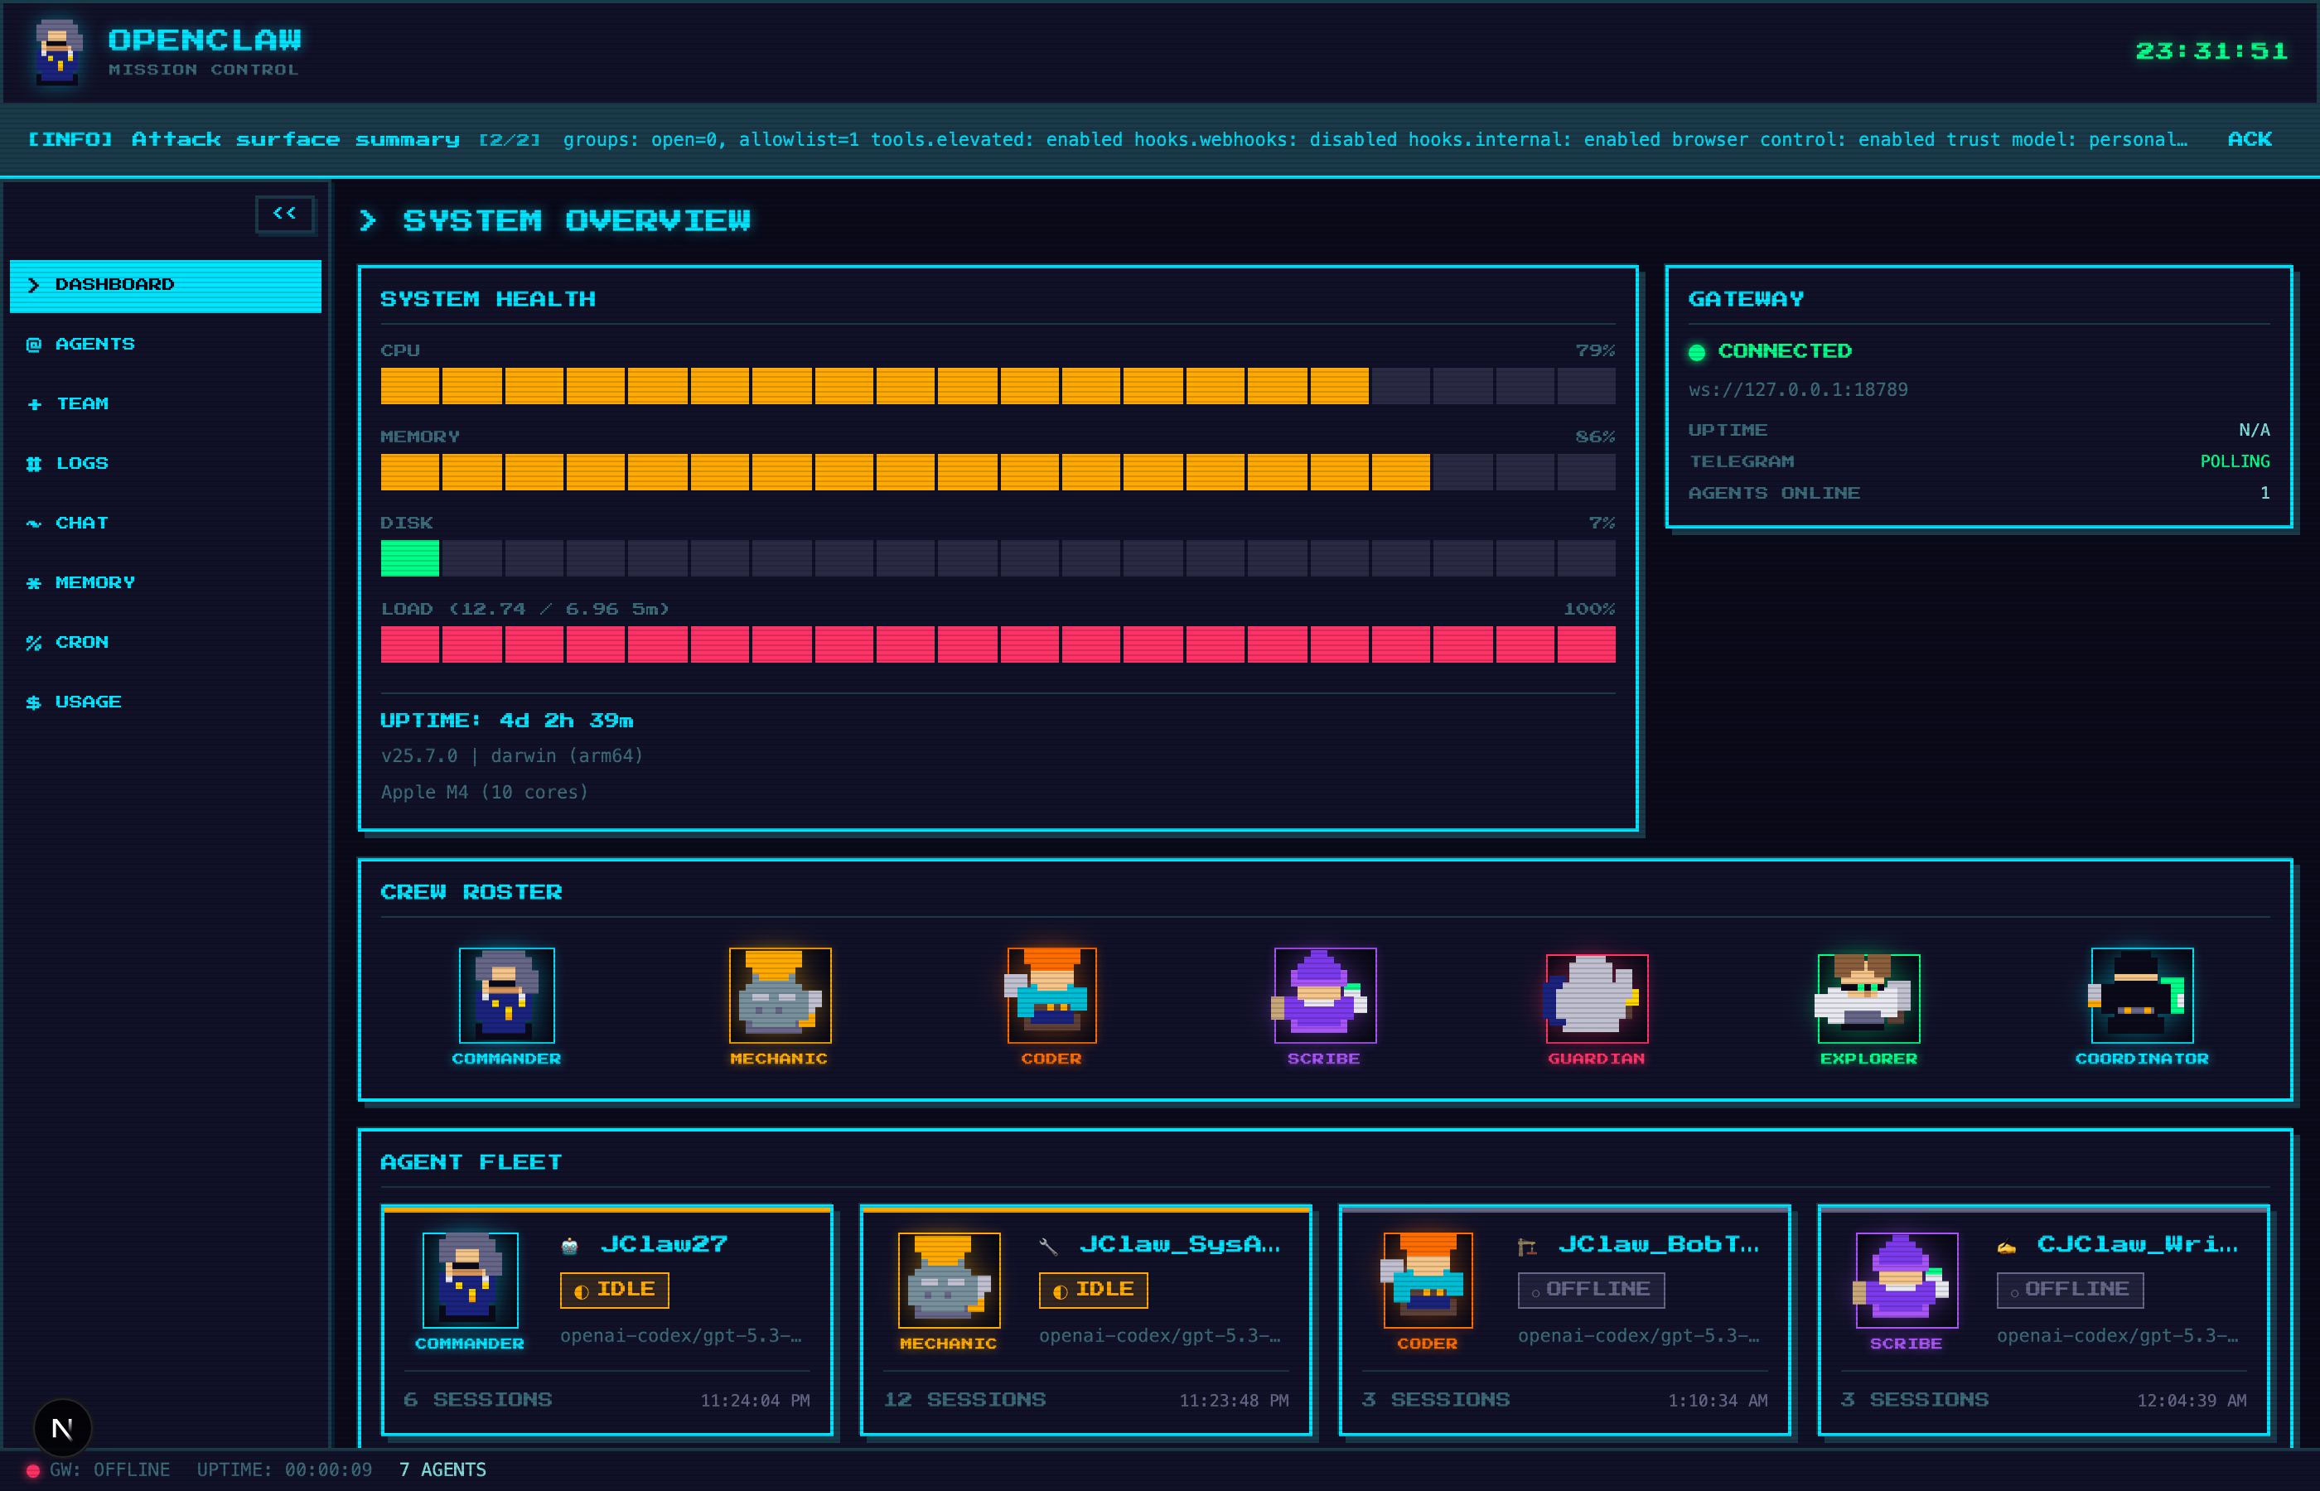The height and width of the screenshot is (1491, 2320).
Task: Select the Coder crew avatar
Action: [x=1051, y=994]
